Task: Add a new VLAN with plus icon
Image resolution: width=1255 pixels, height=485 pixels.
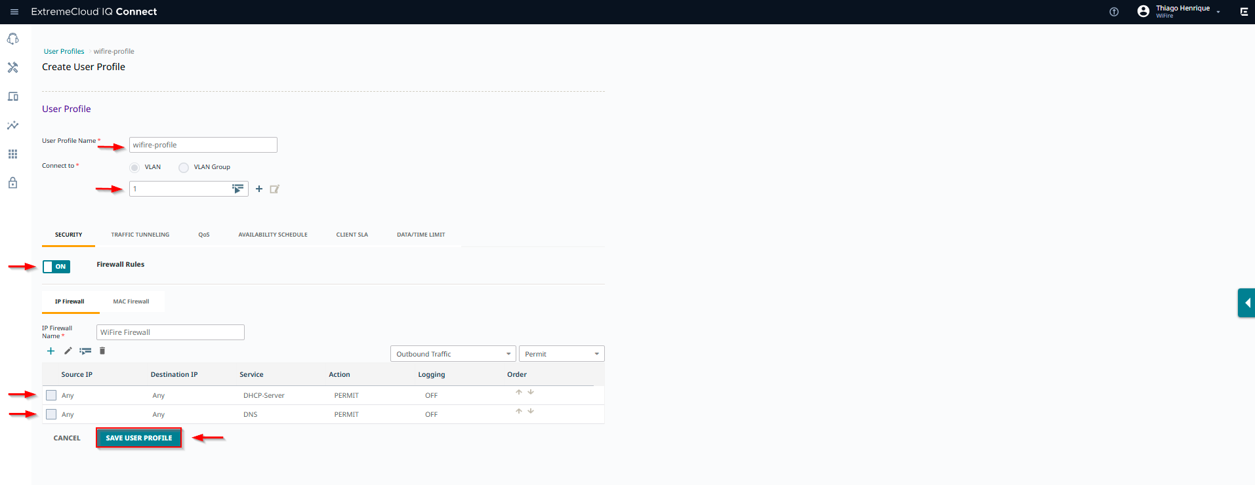Action: 259,189
